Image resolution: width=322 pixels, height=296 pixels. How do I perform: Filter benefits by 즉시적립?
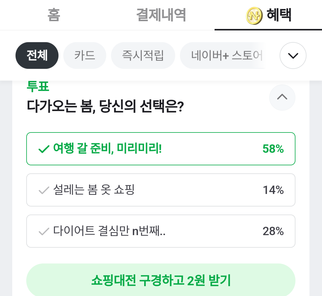coord(143,55)
